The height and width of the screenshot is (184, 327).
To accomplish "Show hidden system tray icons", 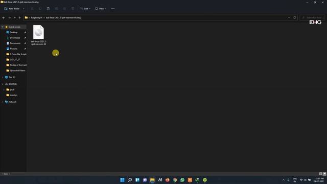I will click(x=284, y=180).
